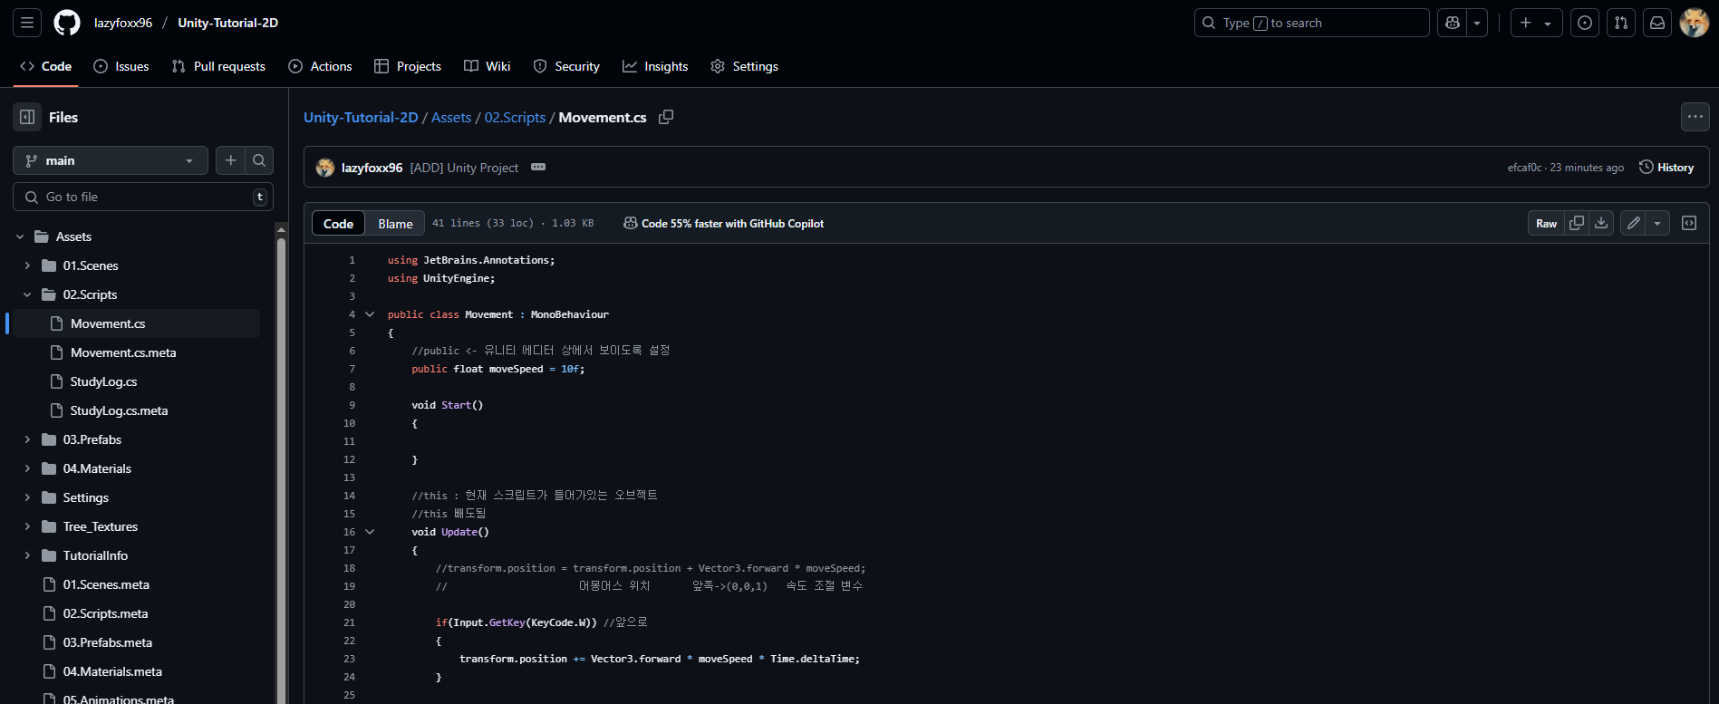Open the notifications inbox
Viewport: 1719px width, 704px height.
click(1657, 23)
